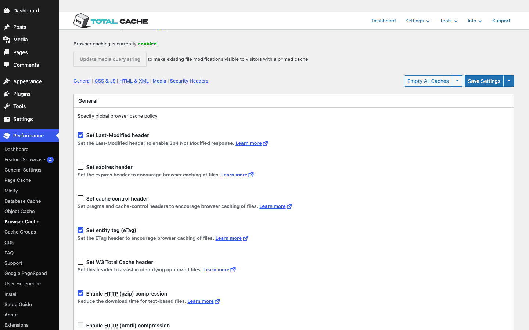The image size is (529, 330).
Task: Click Update media query string button
Action: click(x=110, y=59)
